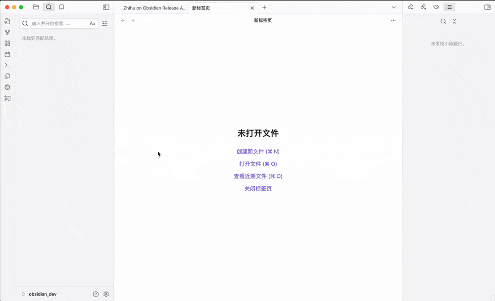Select the Zhihu plugin icon in left ribbon
The image size is (495, 301).
[7, 98]
